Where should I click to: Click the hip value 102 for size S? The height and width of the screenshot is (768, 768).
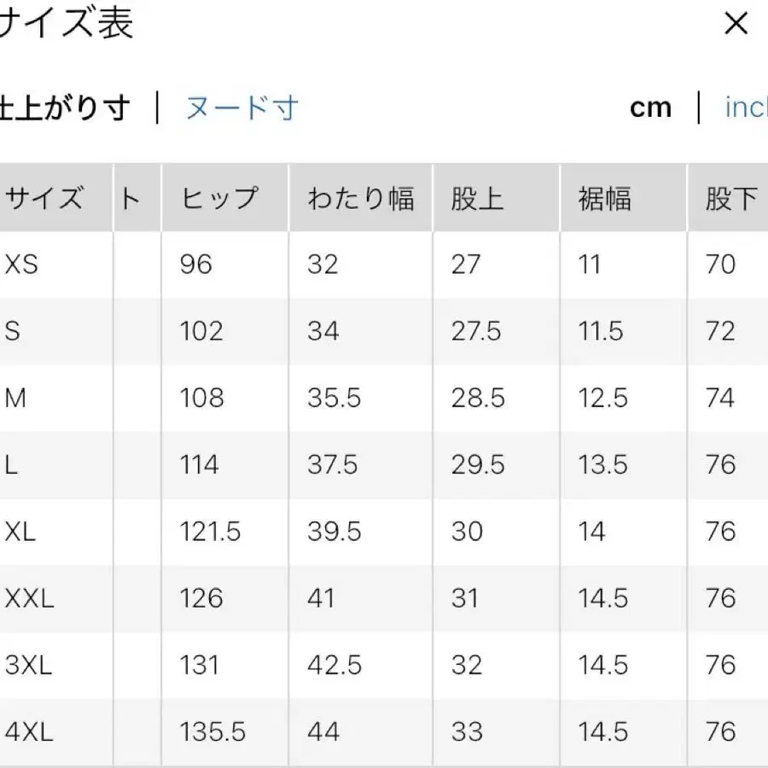(201, 331)
